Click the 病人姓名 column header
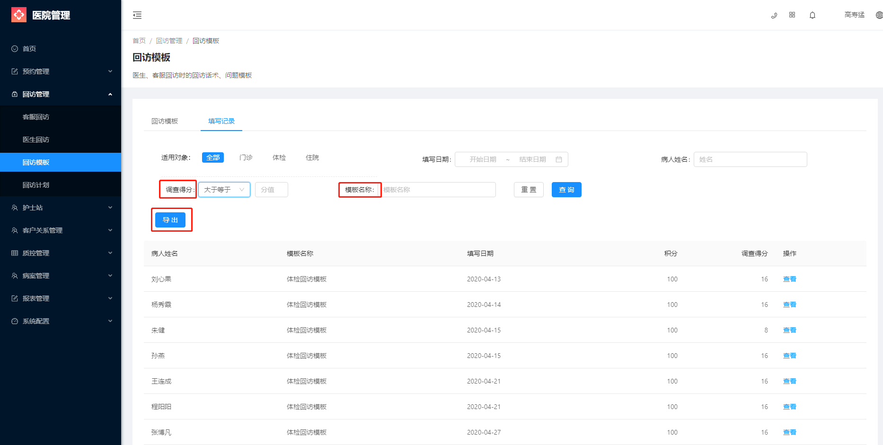 (165, 253)
